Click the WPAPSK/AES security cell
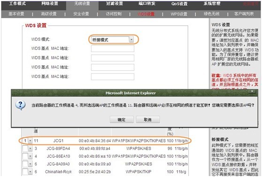This screenshot has width=262, height=177. [139, 148]
